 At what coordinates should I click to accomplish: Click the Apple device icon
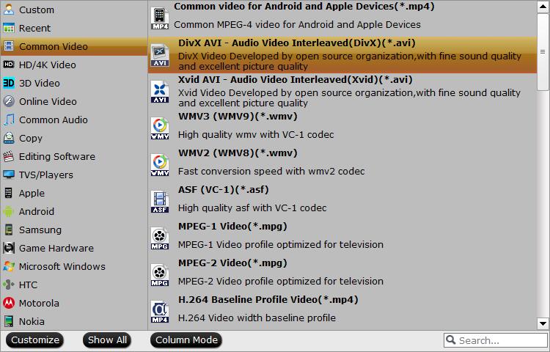tap(9, 193)
